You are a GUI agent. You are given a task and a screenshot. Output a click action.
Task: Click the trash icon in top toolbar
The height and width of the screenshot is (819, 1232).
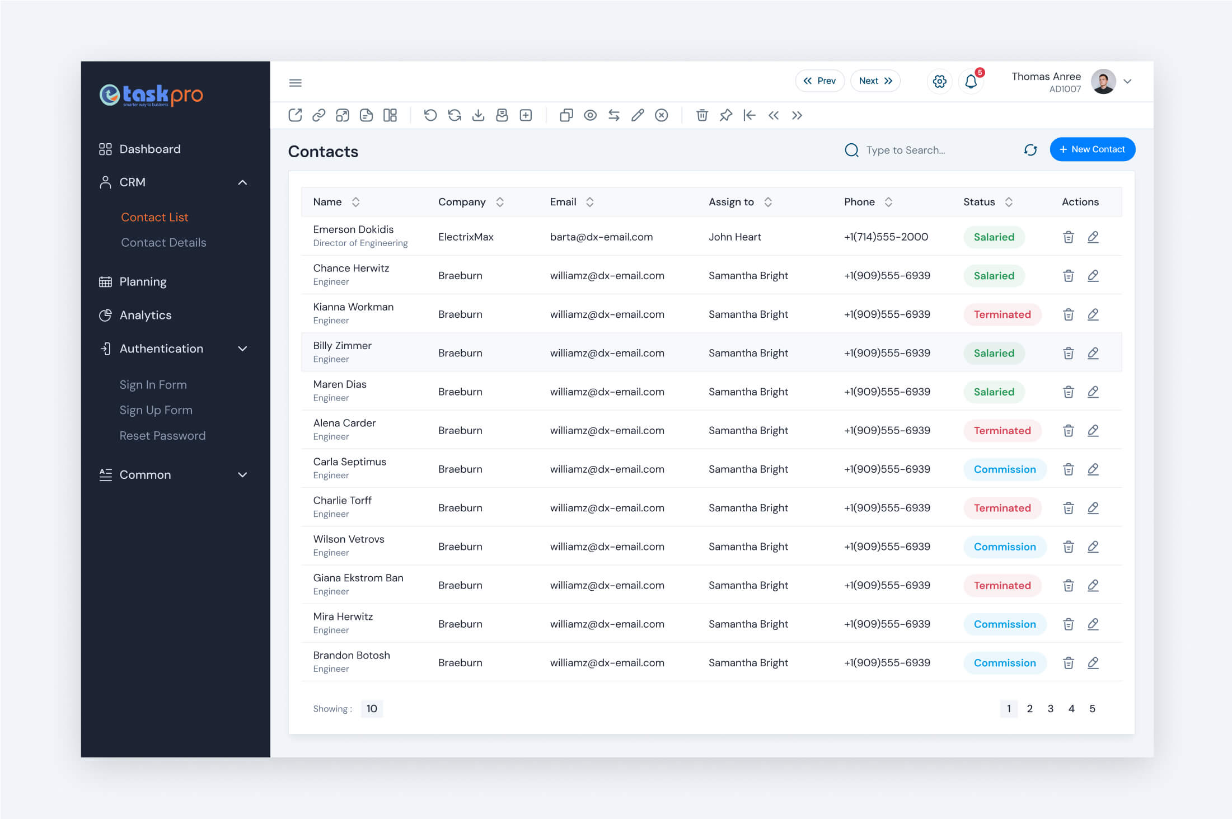tap(701, 115)
